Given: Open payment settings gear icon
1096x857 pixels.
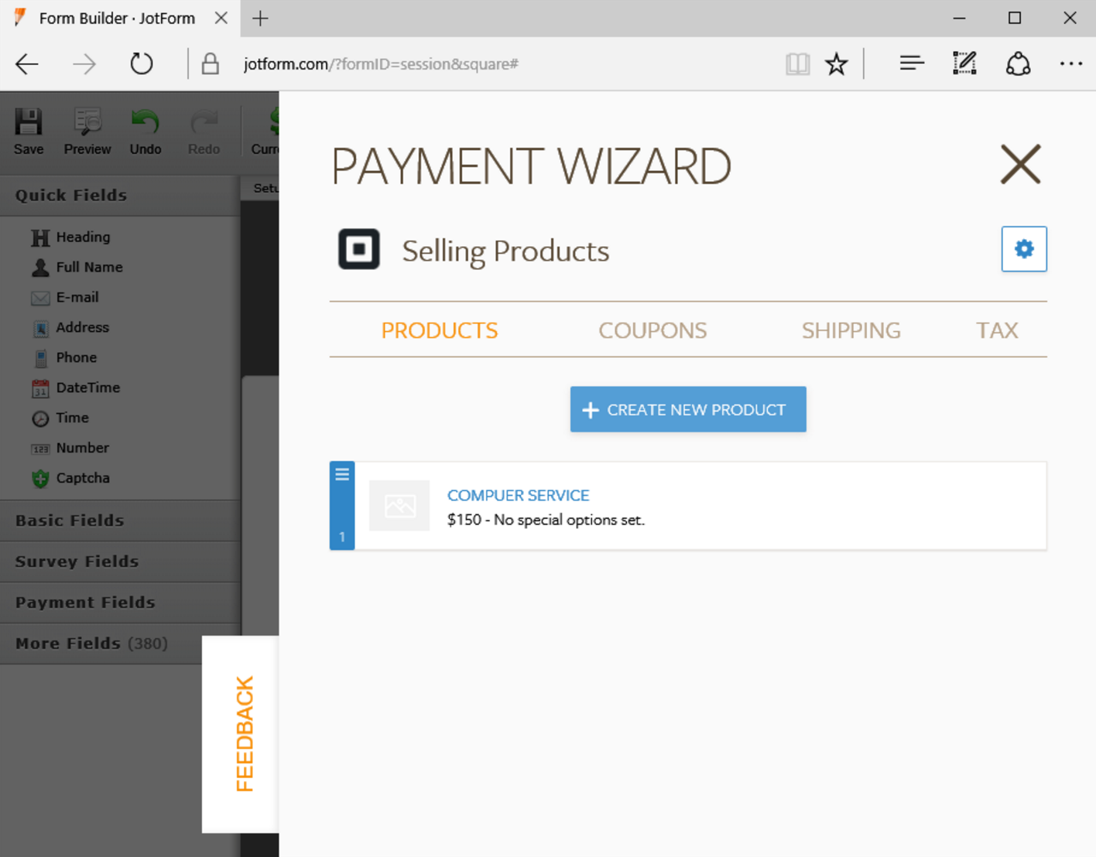Looking at the screenshot, I should click(x=1023, y=249).
